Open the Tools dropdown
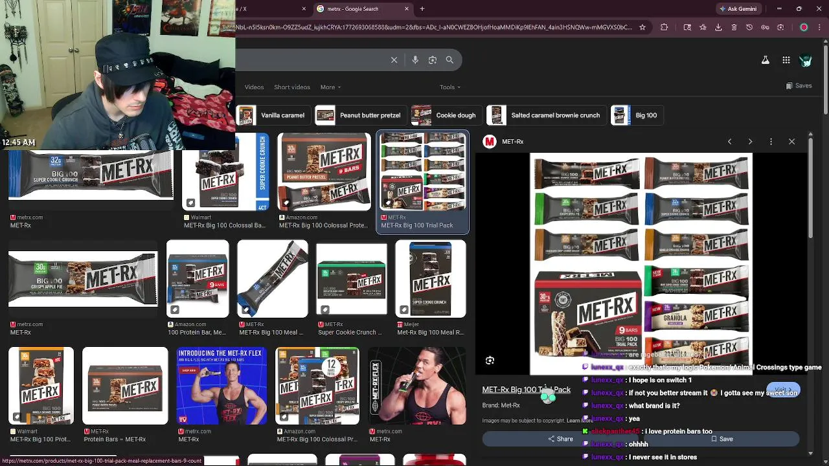829x466 pixels. (x=450, y=87)
